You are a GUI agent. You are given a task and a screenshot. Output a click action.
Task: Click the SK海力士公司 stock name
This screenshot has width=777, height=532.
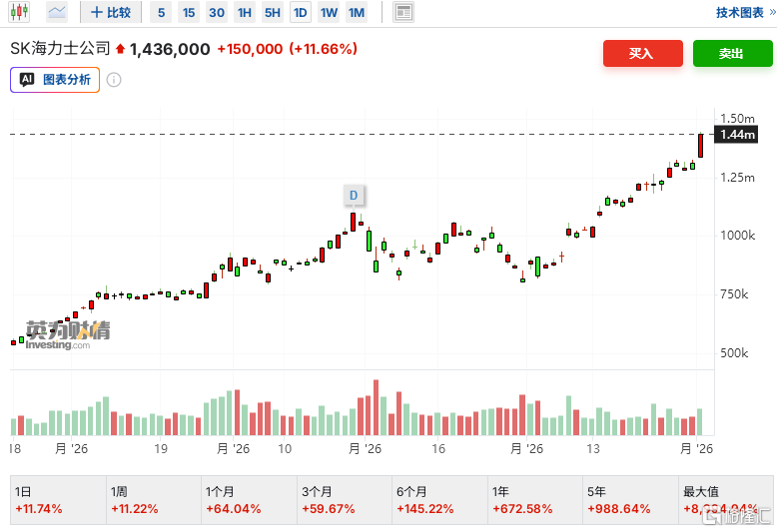(x=60, y=49)
